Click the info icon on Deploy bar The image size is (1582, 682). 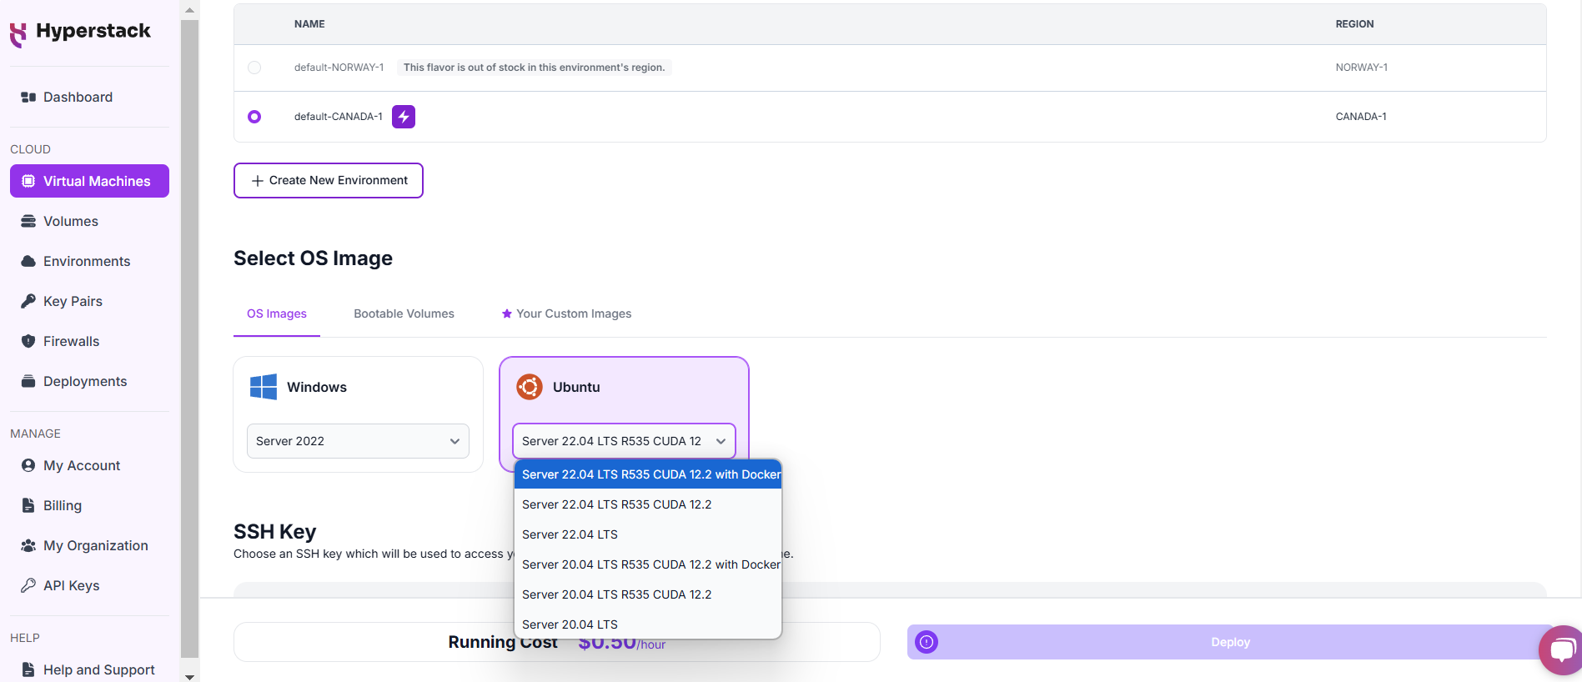(x=927, y=642)
